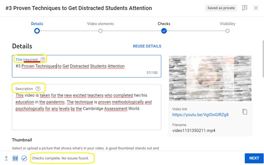Click into the Title text field

tap(86, 66)
